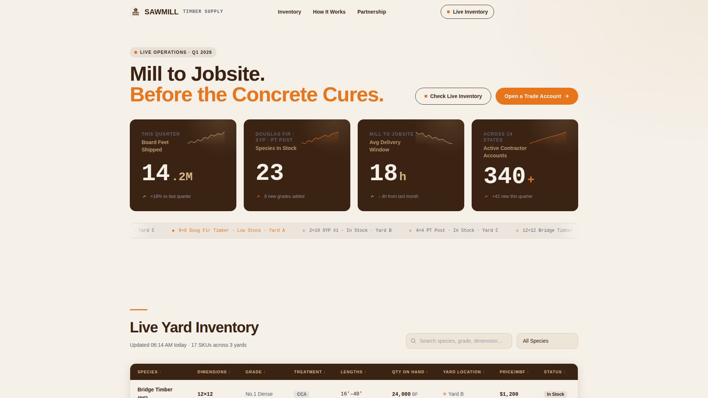Screen dimensions: 708x398
Task: Click the sparkline chart on Board Feet Shipped card
Action: pyautogui.click(x=206, y=137)
